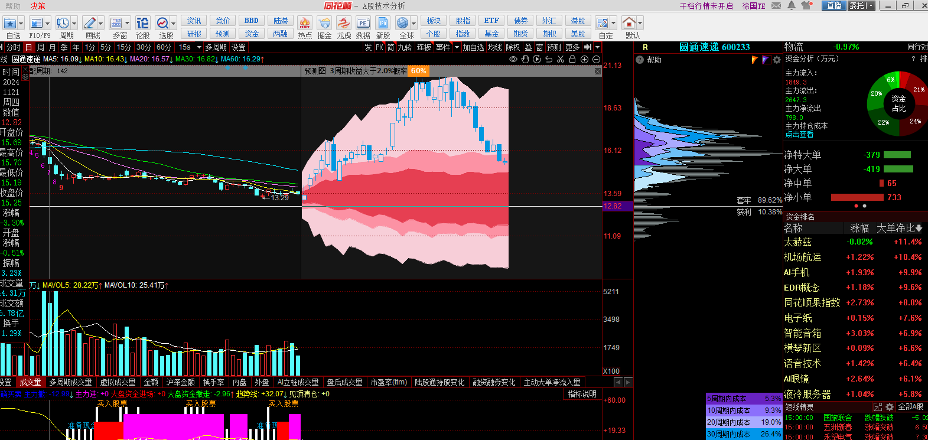Screen dimensions: 928x440
Task: Click the orange flame chip color icon
Action: (755, 60)
